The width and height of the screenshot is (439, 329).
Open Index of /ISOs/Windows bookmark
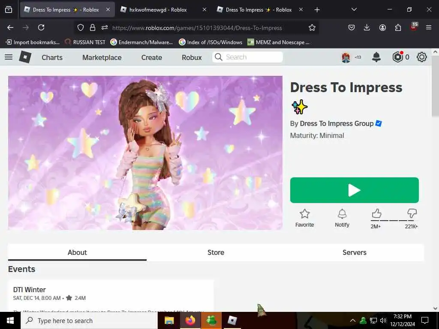pyautogui.click(x=210, y=42)
